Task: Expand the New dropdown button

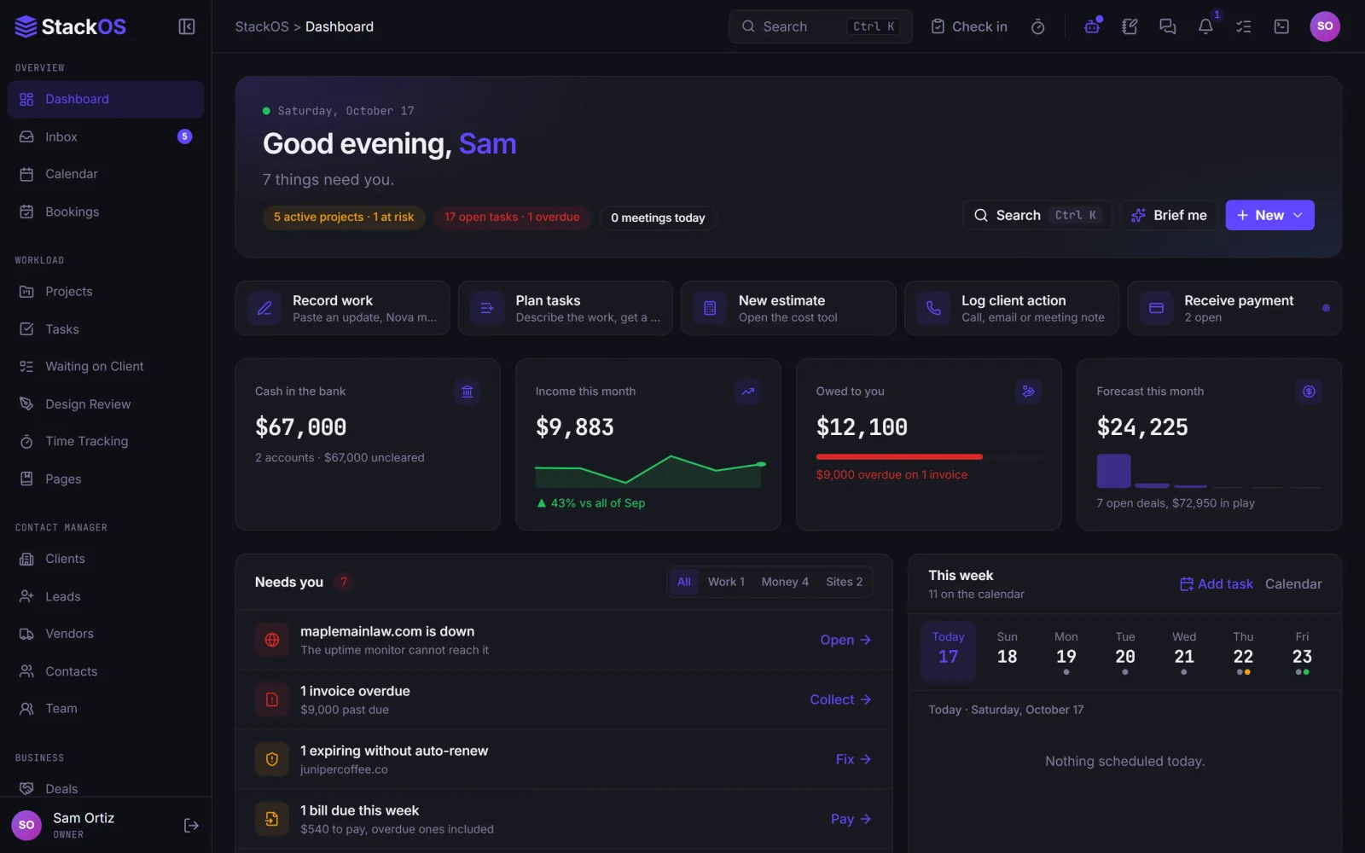Action: 1269,215
